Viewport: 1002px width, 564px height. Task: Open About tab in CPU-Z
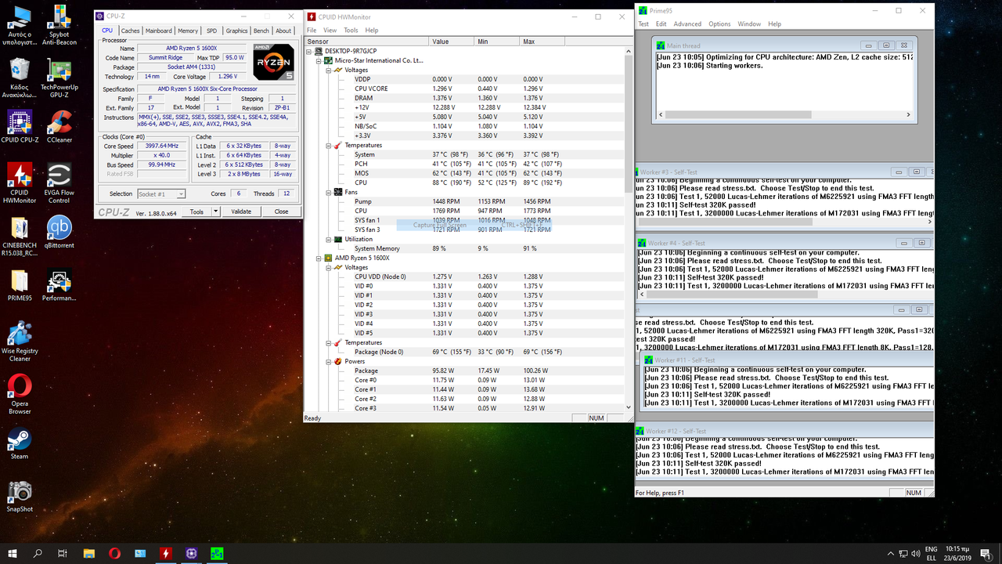pos(284,31)
